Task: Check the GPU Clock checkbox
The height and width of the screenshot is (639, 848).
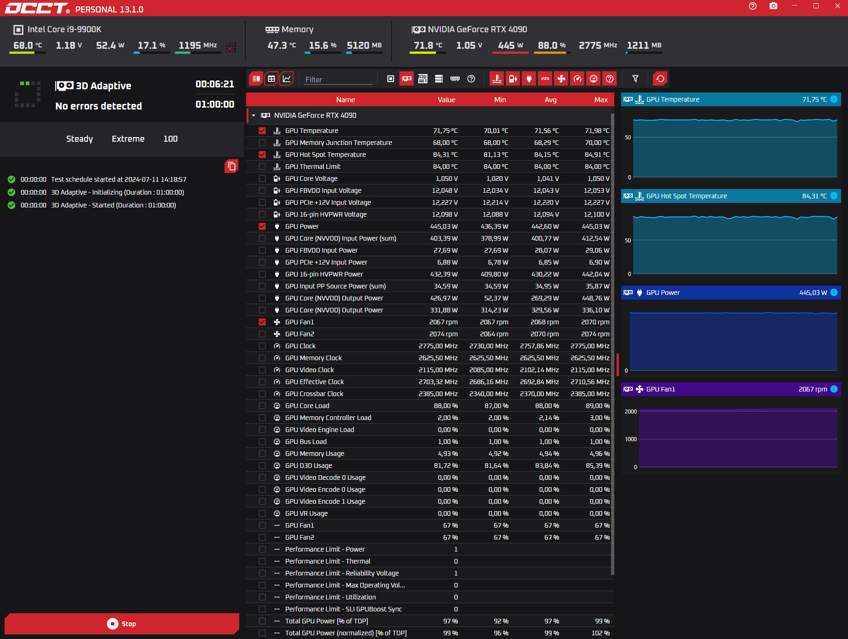Action: click(x=262, y=346)
